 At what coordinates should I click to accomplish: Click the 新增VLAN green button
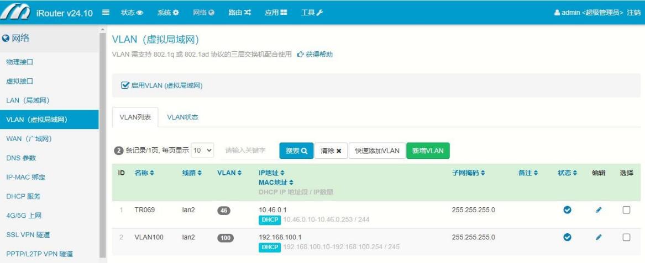click(428, 151)
